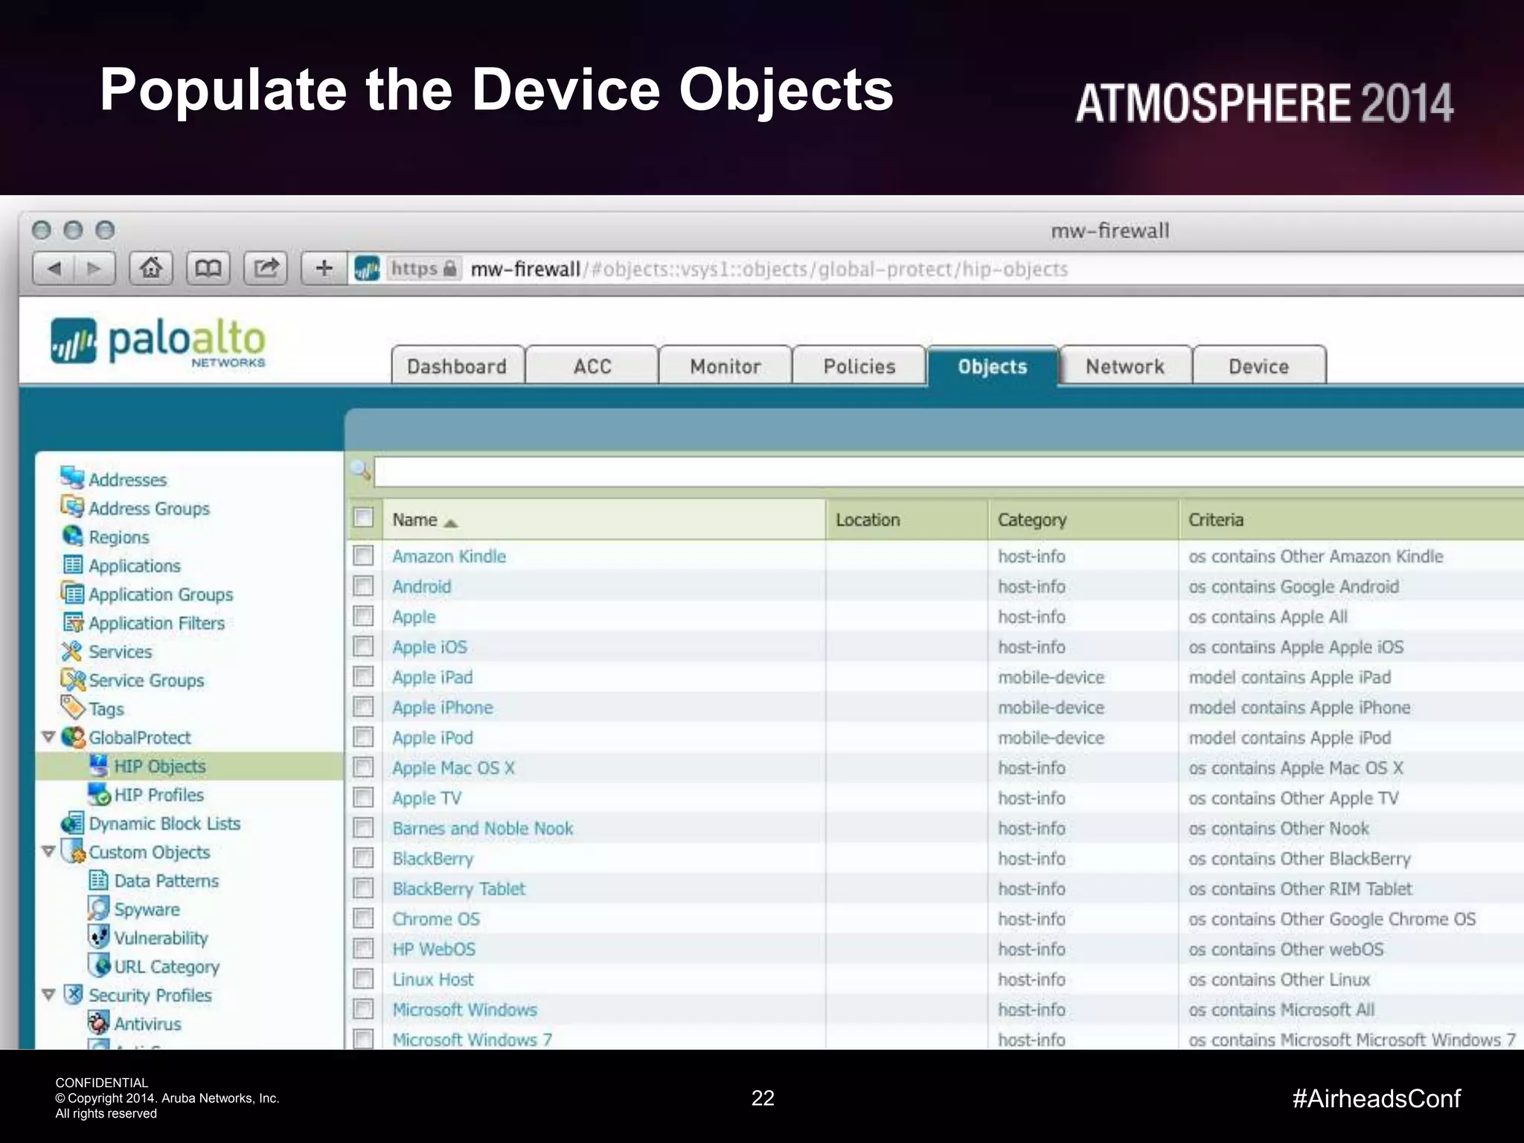
Task: Sort by the Name column arrow
Action: click(450, 523)
